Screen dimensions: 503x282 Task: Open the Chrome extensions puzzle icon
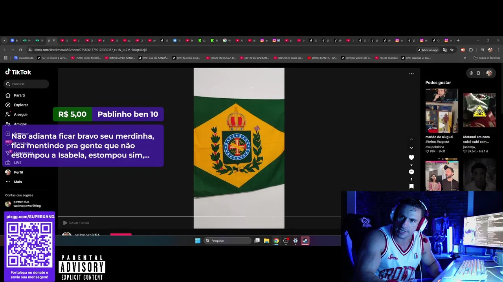click(471, 50)
